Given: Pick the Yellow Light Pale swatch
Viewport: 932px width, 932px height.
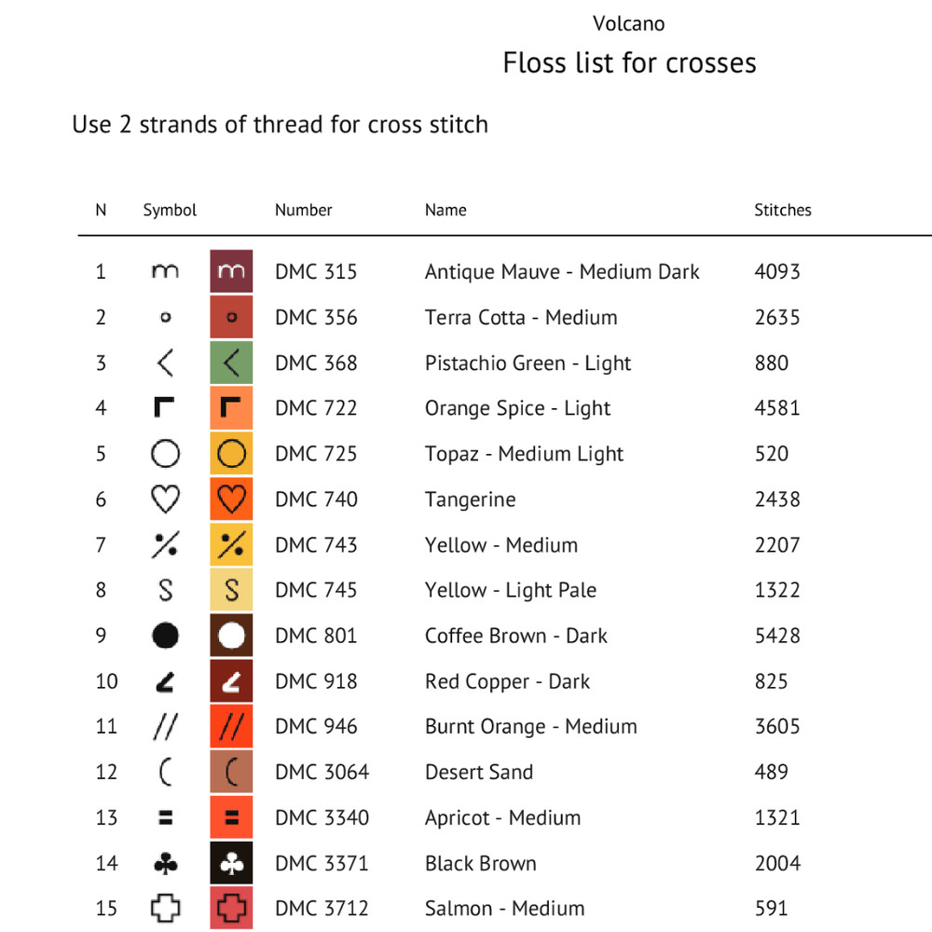Looking at the screenshot, I should pyautogui.click(x=231, y=590).
